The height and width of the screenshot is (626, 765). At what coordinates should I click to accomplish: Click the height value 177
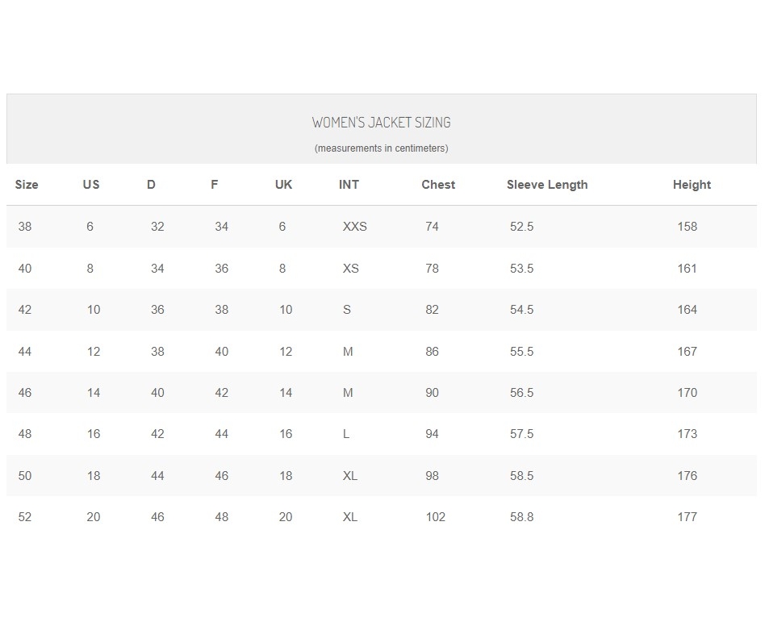point(687,517)
